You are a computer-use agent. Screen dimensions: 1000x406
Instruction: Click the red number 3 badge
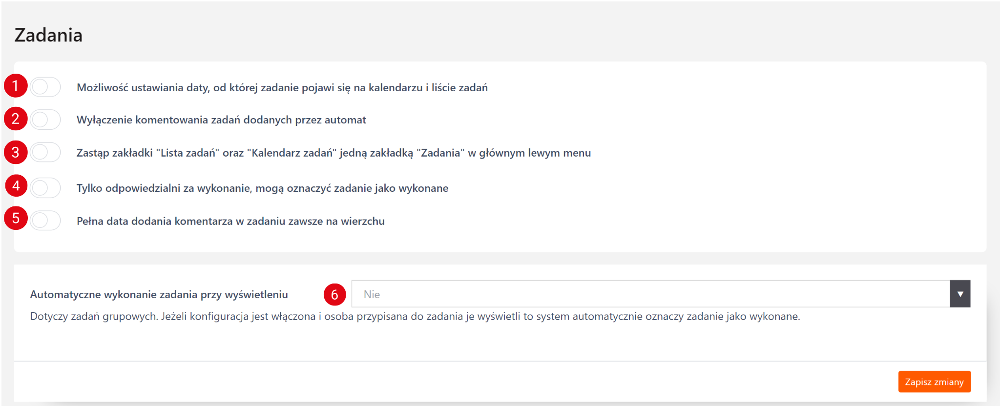click(16, 152)
